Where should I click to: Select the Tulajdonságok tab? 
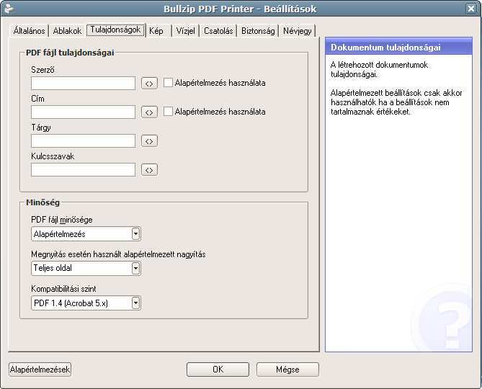point(115,30)
